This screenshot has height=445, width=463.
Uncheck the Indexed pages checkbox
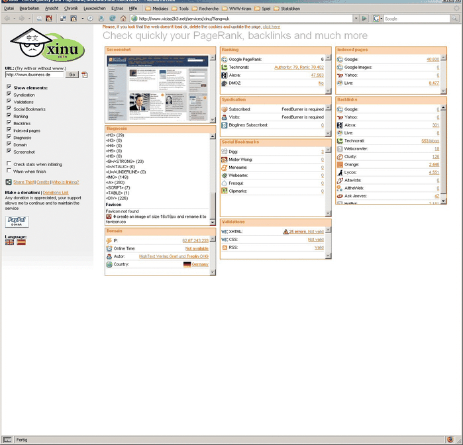(9, 130)
